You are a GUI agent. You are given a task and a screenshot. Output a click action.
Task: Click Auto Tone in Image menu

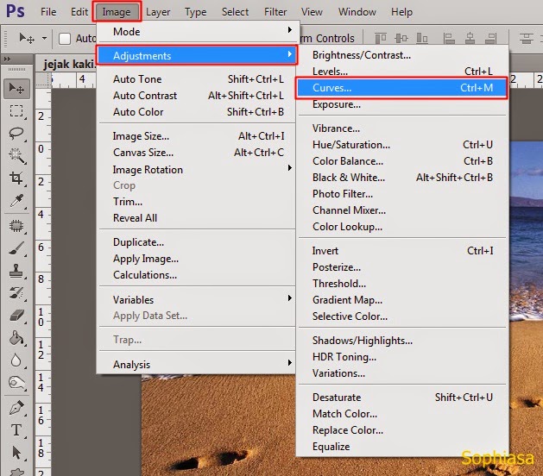tap(198, 79)
